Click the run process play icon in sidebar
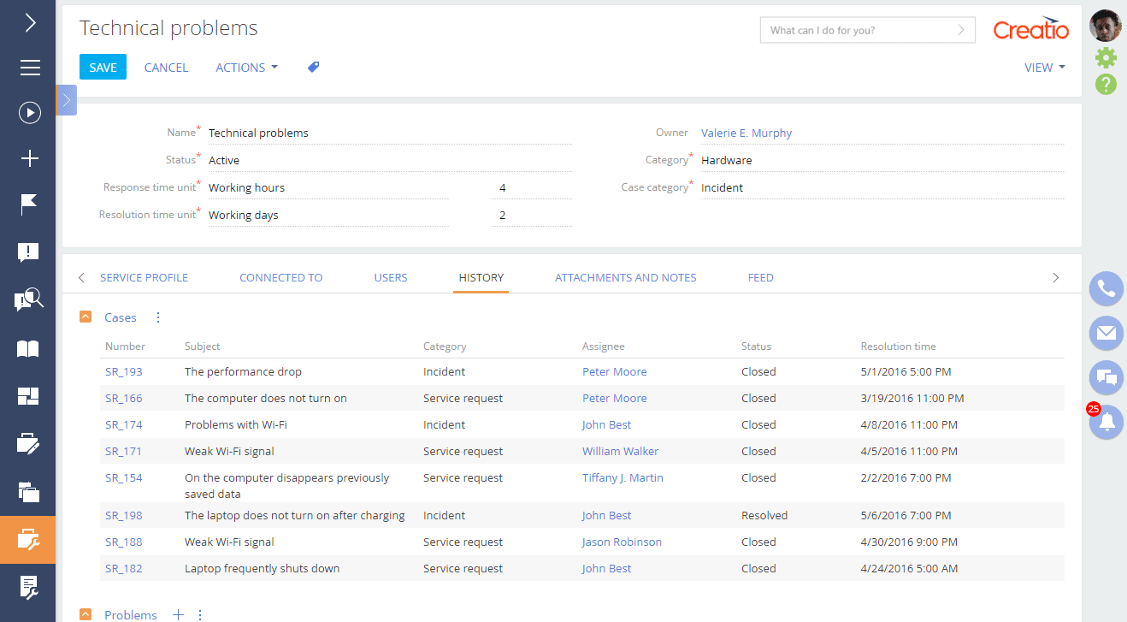 (30, 113)
